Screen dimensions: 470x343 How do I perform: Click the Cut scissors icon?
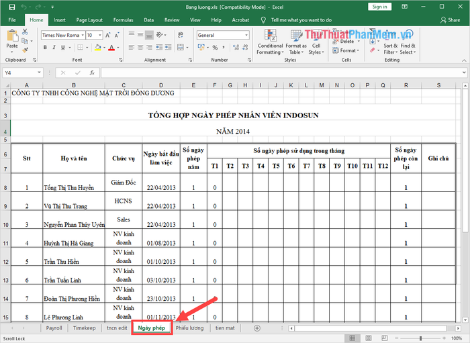[x=25, y=32]
